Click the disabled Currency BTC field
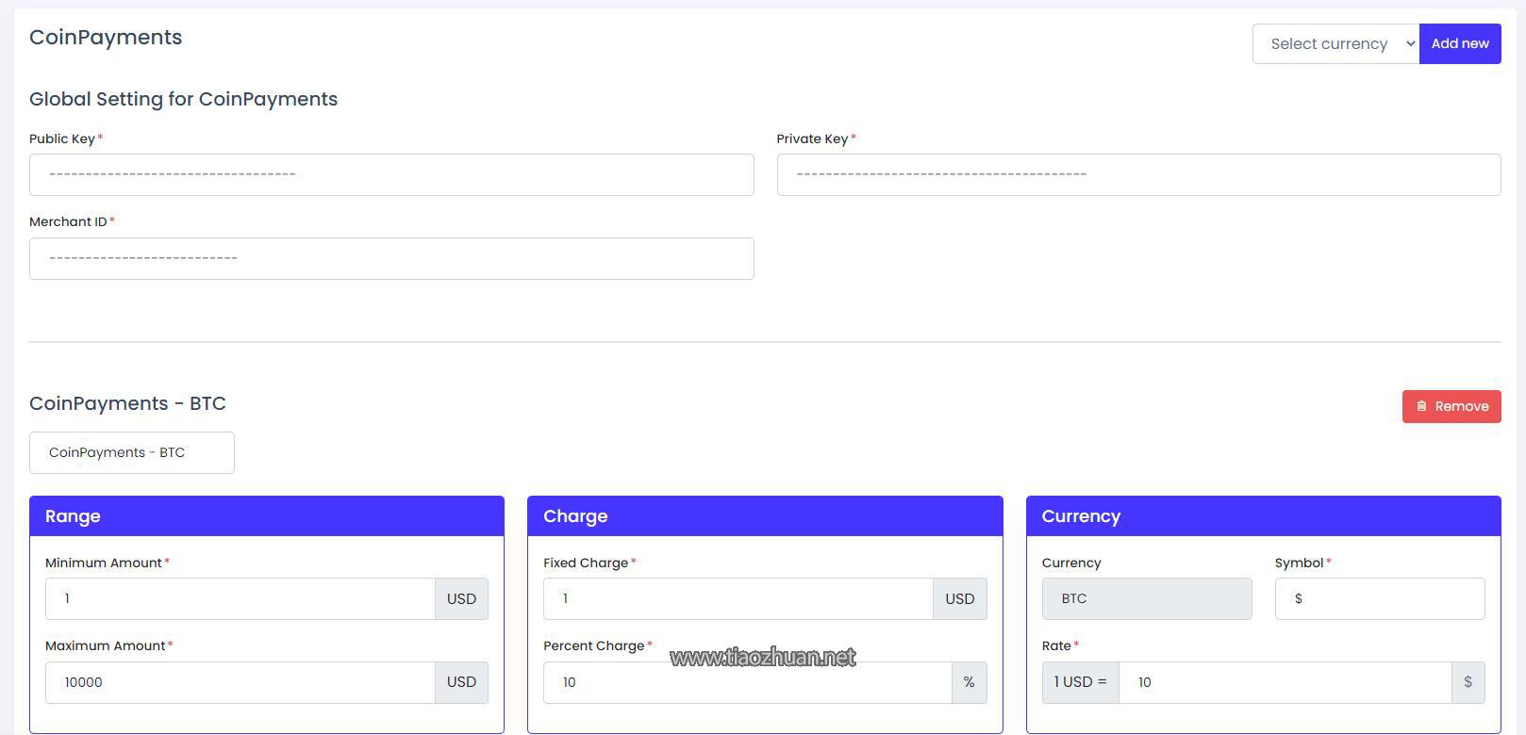 pos(1147,599)
